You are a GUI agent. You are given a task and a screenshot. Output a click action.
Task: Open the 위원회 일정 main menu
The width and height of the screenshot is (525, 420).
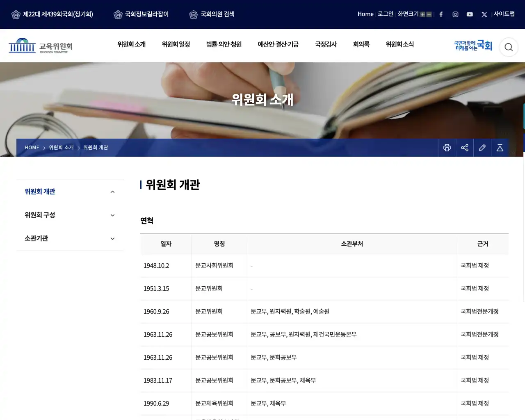point(176,44)
